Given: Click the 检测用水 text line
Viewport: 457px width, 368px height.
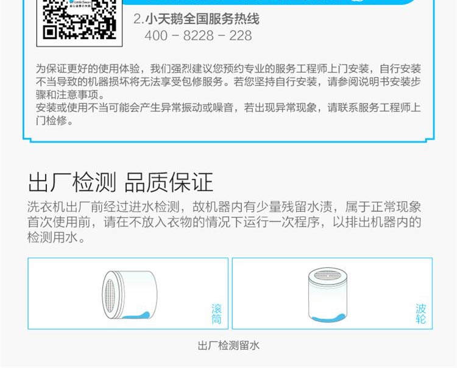Looking at the screenshot, I should point(56,237).
